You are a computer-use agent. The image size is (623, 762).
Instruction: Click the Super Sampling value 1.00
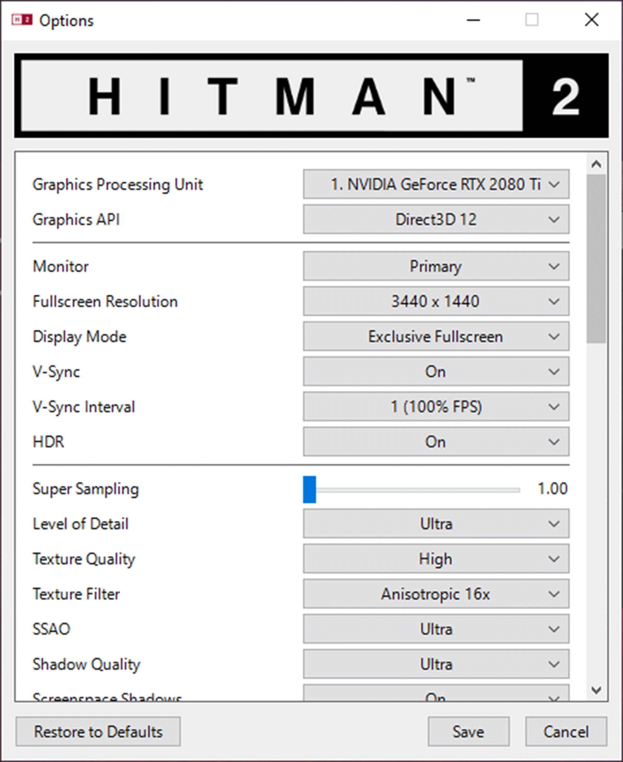coord(552,489)
